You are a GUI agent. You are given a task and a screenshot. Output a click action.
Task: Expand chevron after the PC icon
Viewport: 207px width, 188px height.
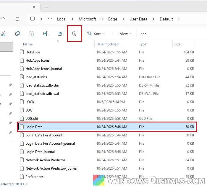coord(41,19)
